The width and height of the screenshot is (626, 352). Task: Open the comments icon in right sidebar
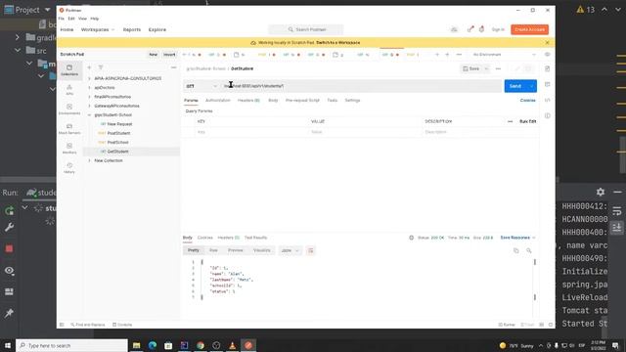tap(548, 84)
